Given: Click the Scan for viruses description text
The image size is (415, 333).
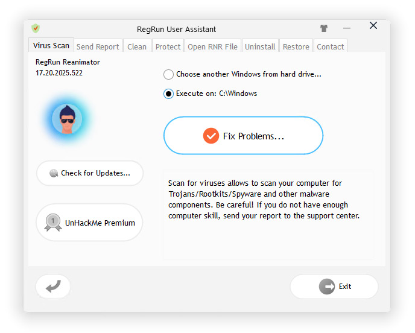Looking at the screenshot, I should click(264, 199).
